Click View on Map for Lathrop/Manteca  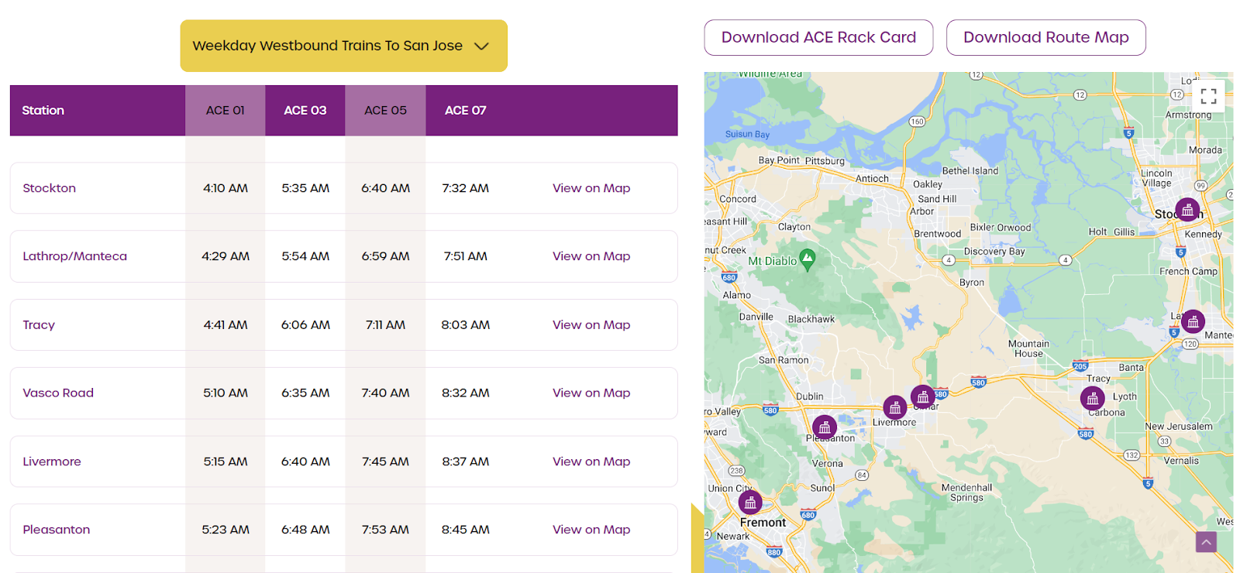click(591, 256)
